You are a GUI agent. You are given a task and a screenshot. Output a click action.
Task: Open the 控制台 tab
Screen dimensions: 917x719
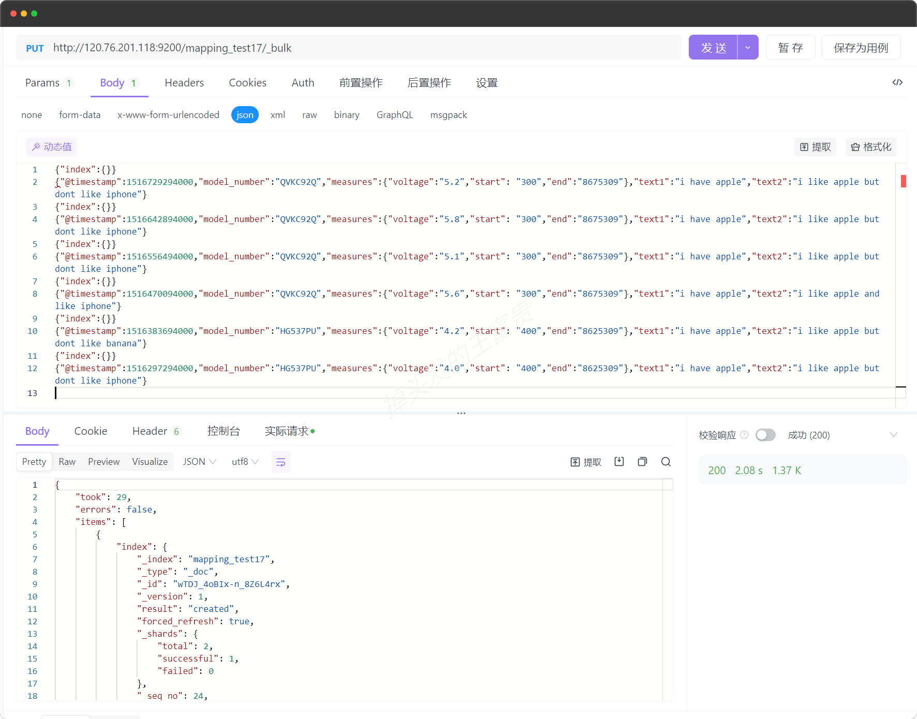[x=224, y=431]
